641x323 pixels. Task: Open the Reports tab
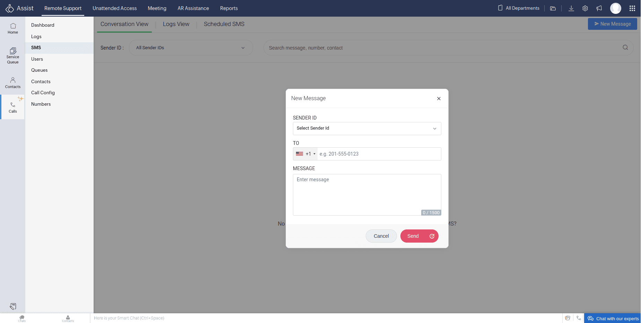(229, 8)
